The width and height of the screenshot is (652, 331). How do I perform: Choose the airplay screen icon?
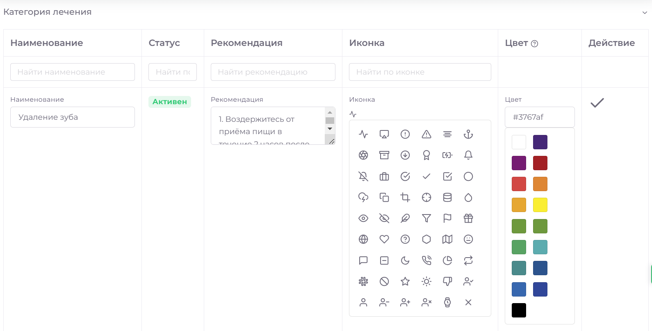[x=384, y=134]
